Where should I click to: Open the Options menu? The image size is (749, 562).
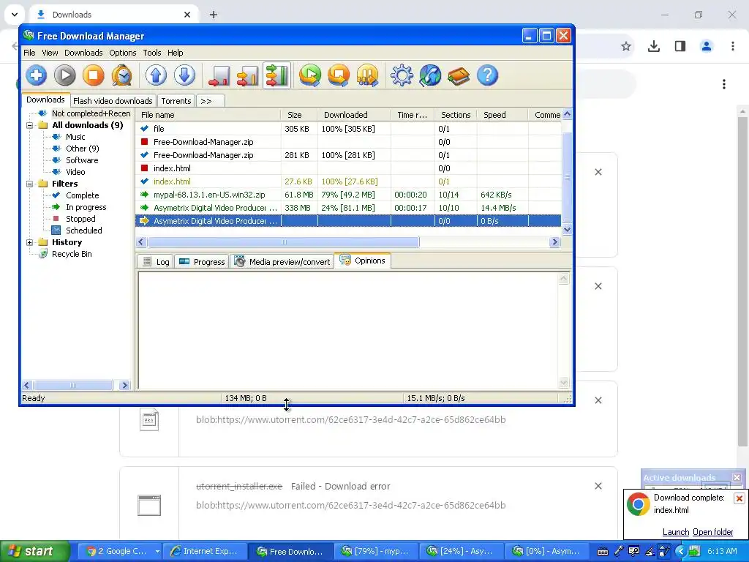(x=123, y=53)
